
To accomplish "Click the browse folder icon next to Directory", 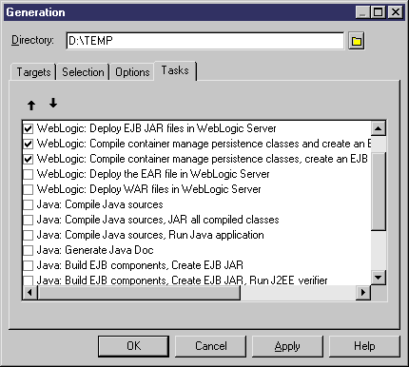I will [x=357, y=41].
